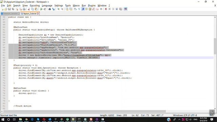
Task: Open the Search menu
Action: click(17, 5)
